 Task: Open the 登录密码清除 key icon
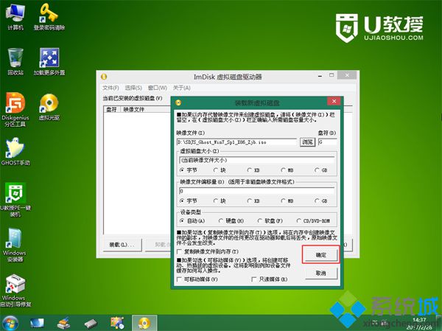pyautogui.click(x=49, y=17)
